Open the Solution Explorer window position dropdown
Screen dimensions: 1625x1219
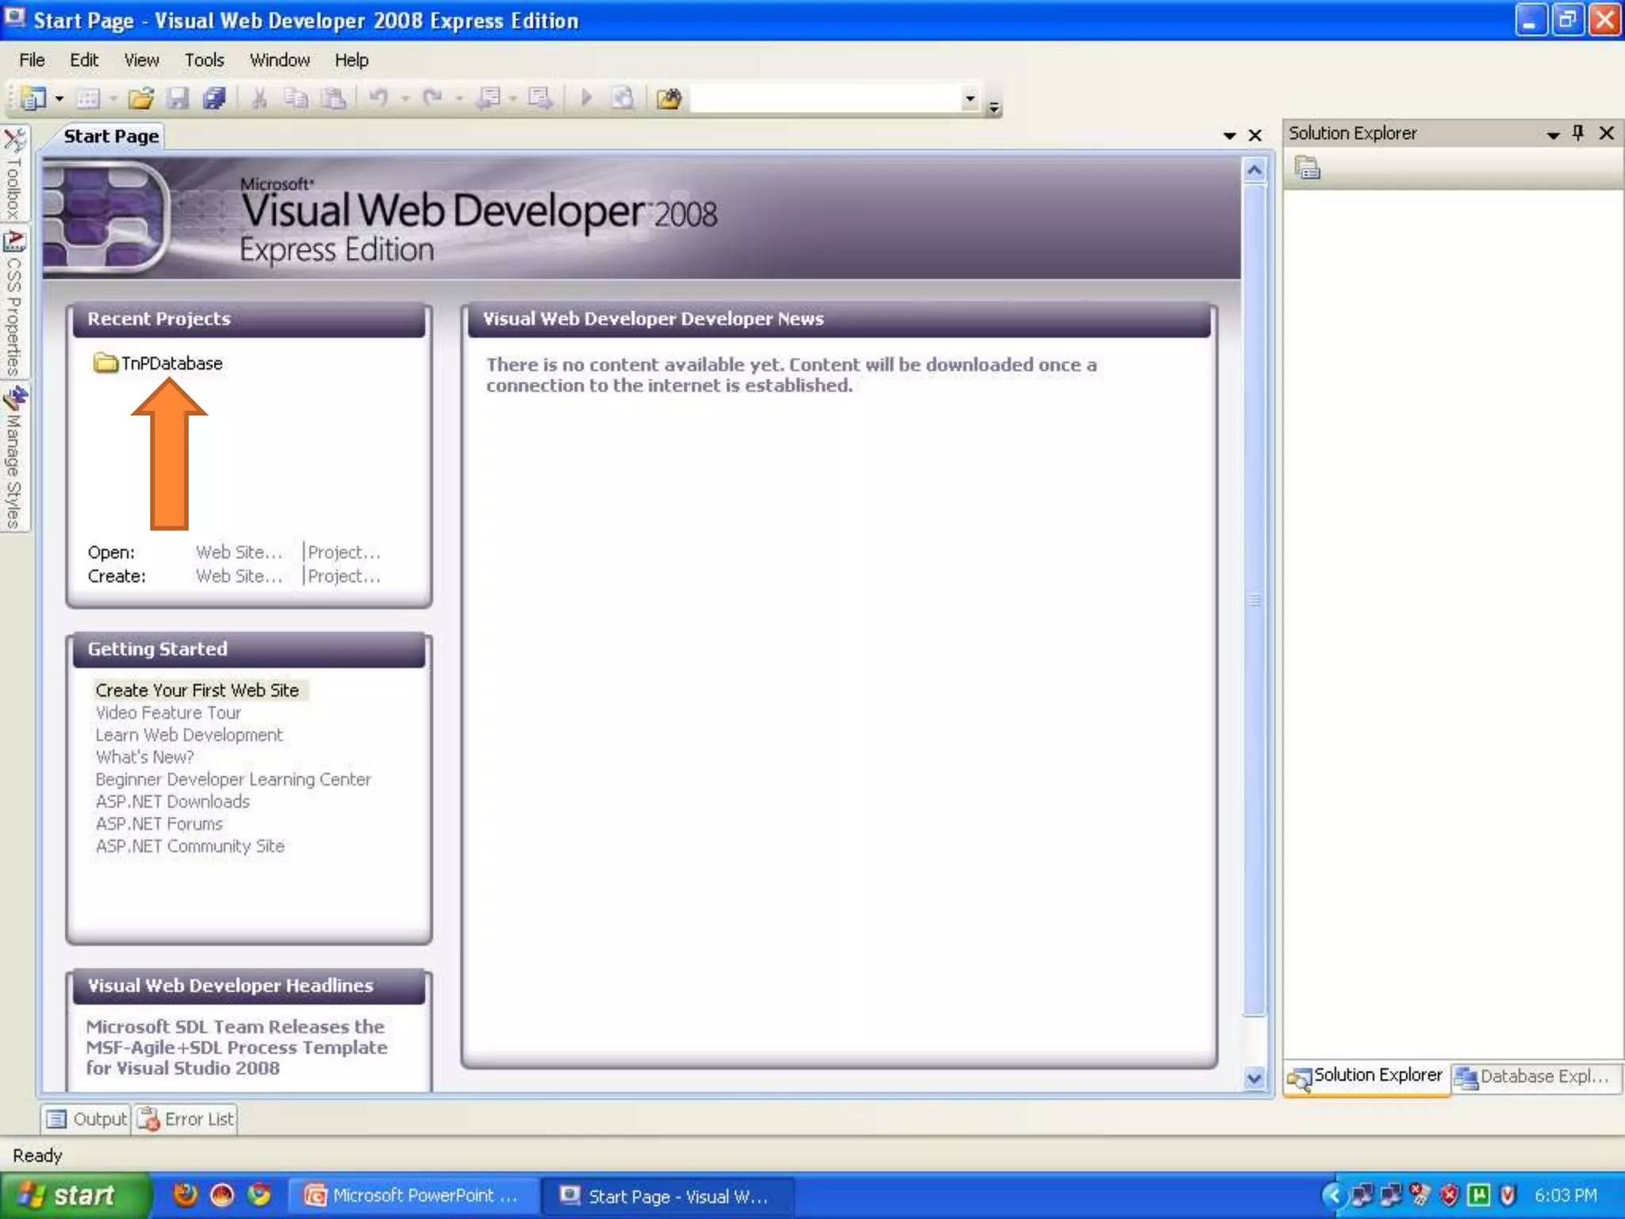click(x=1553, y=135)
